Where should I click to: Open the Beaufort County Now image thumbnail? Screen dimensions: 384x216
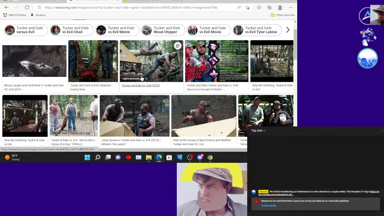click(x=93, y=61)
